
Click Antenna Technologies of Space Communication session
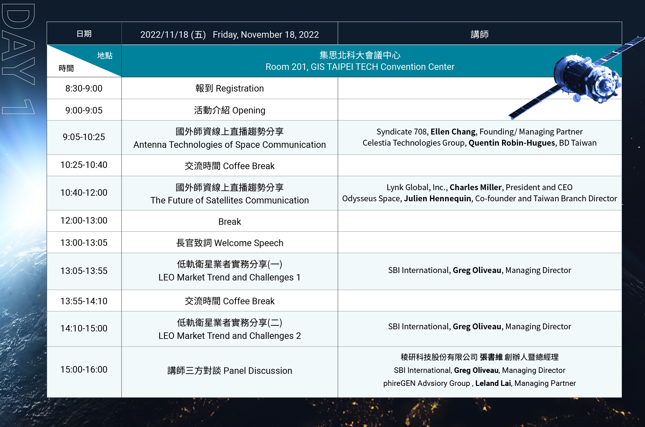pos(229,144)
